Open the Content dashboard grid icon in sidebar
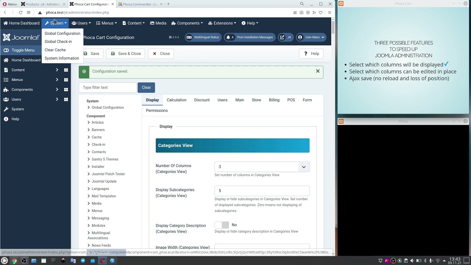 pyautogui.click(x=66, y=70)
